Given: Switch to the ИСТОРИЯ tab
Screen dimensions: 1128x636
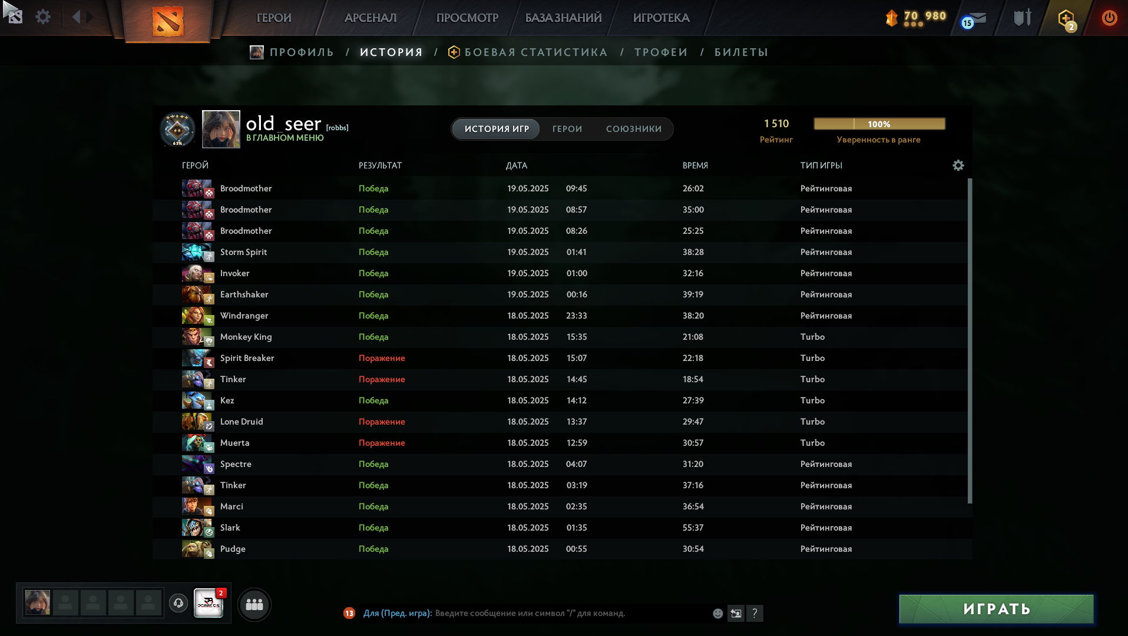Looking at the screenshot, I should [x=392, y=52].
